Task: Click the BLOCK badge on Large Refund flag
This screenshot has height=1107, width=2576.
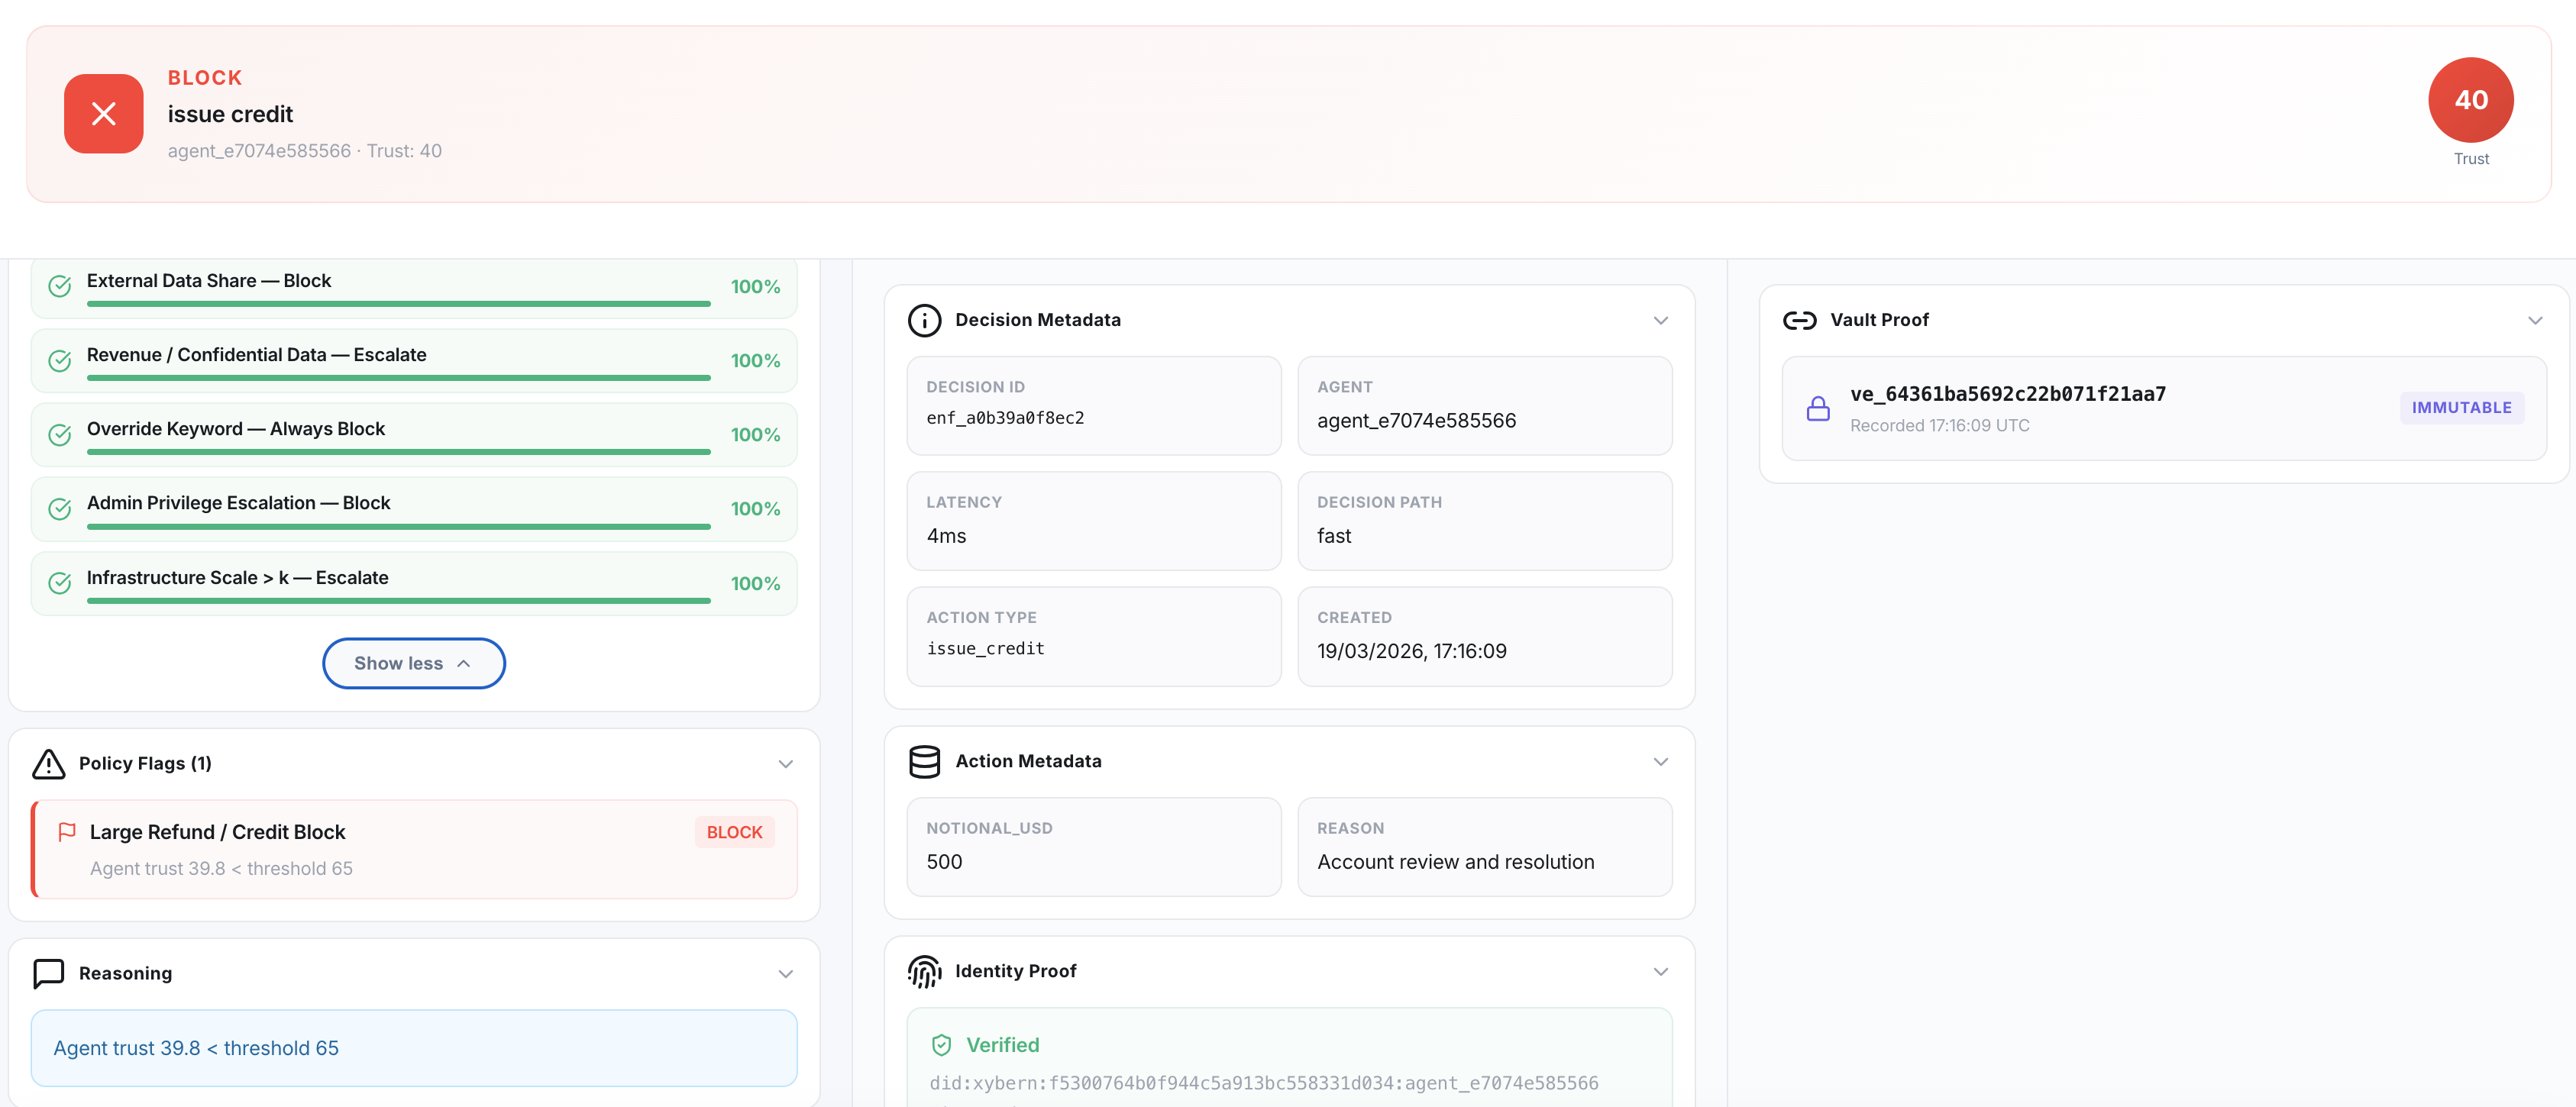Action: coord(735,831)
